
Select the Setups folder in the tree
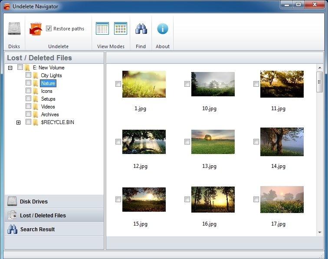[x=48, y=99]
